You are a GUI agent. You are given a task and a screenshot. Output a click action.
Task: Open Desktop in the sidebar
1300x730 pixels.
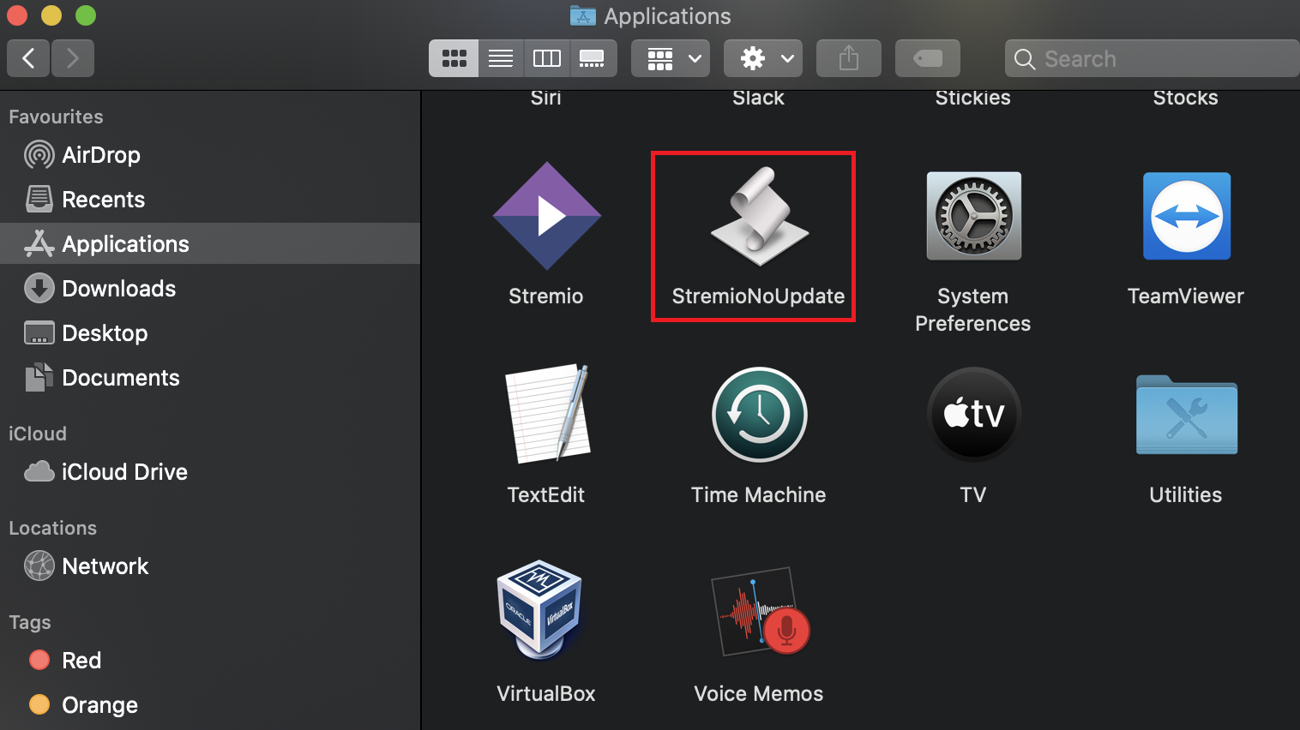(x=210, y=333)
